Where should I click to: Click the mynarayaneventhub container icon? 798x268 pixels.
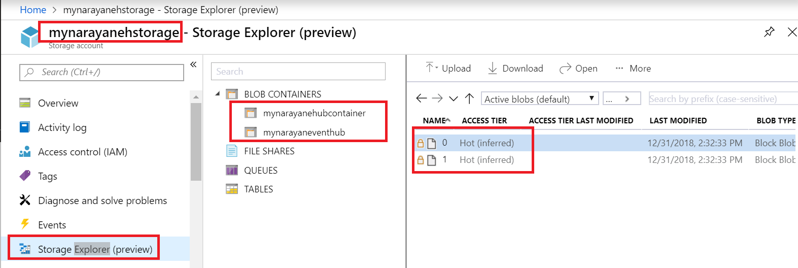tap(251, 132)
